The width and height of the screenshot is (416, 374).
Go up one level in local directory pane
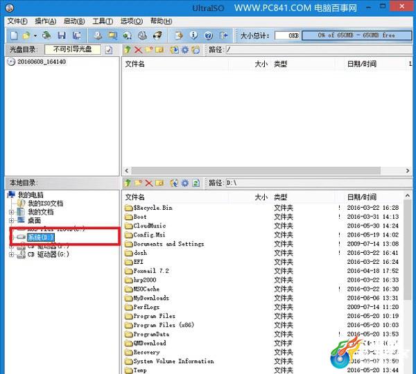(128, 183)
